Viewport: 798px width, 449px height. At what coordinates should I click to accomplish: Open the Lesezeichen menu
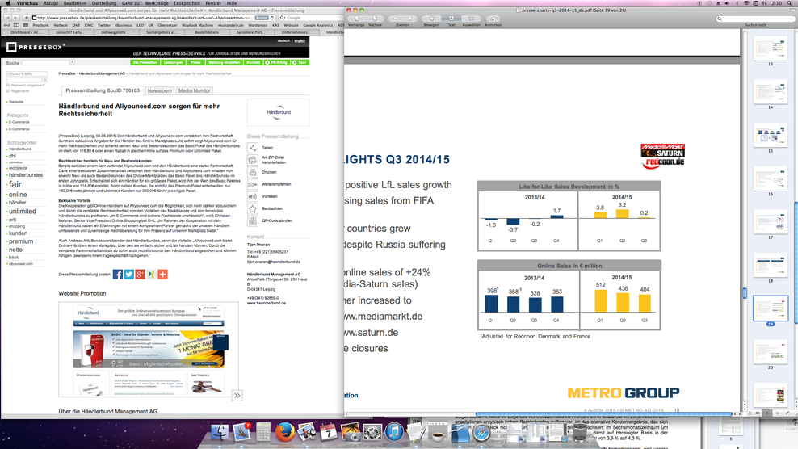187,3
